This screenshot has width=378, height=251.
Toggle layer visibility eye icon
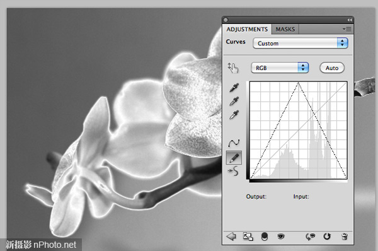point(280,236)
